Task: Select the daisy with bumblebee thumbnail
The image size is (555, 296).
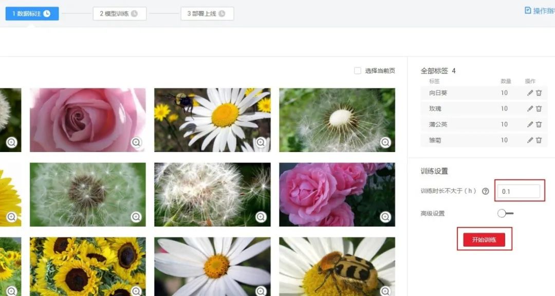Action: click(x=212, y=120)
